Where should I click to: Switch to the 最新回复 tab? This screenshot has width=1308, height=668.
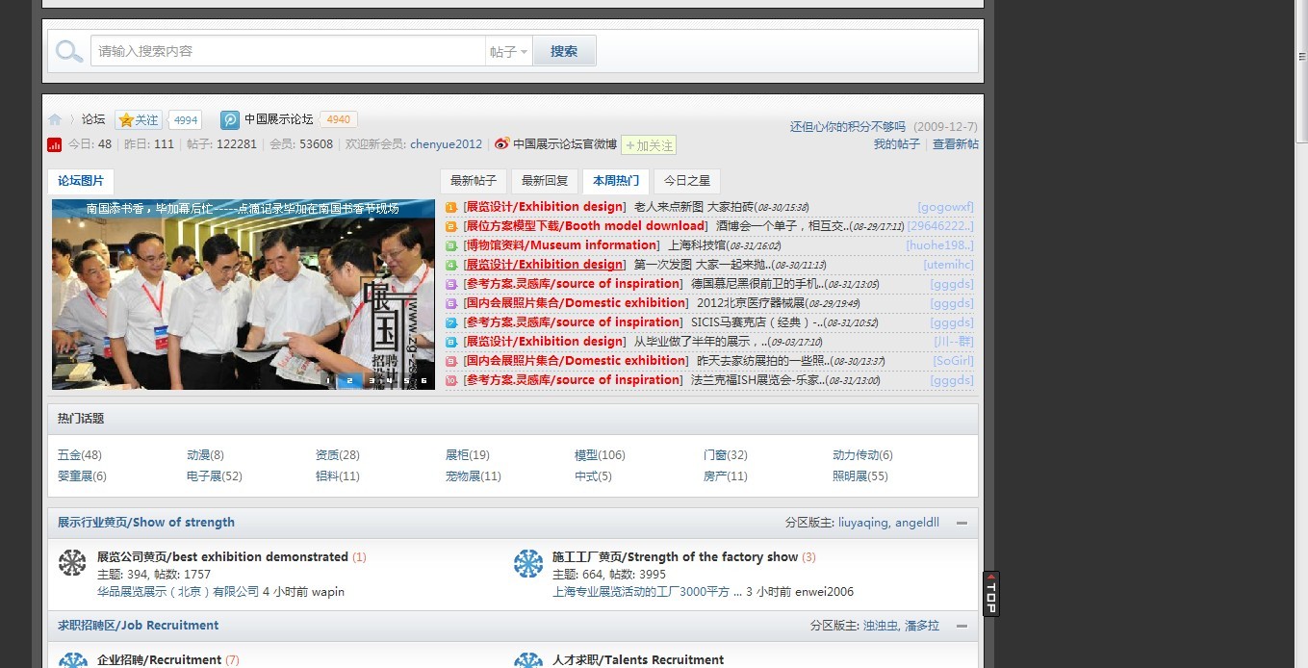tap(545, 181)
